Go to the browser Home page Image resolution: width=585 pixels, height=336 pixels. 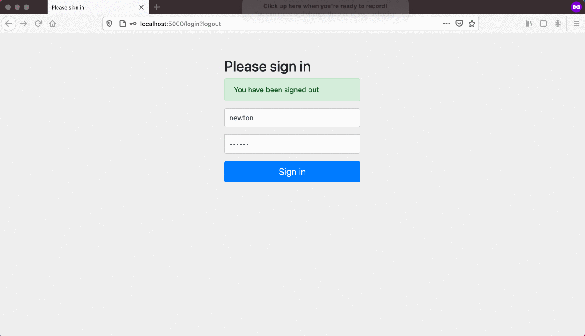pyautogui.click(x=53, y=24)
